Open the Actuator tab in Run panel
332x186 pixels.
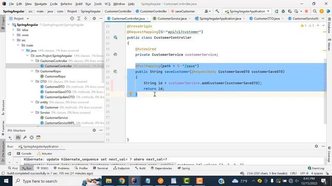[45, 153]
